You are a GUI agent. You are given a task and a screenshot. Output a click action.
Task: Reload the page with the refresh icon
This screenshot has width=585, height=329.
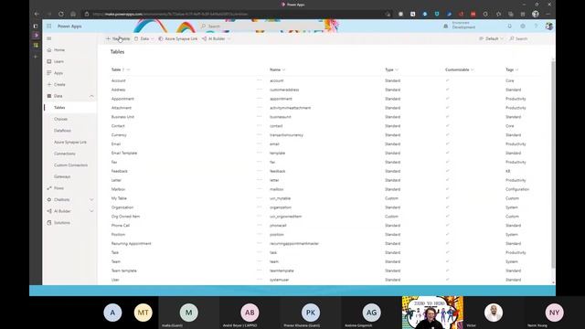(61, 15)
